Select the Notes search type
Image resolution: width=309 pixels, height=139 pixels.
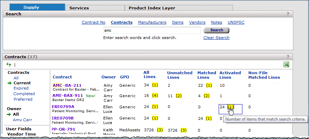tap(216, 22)
